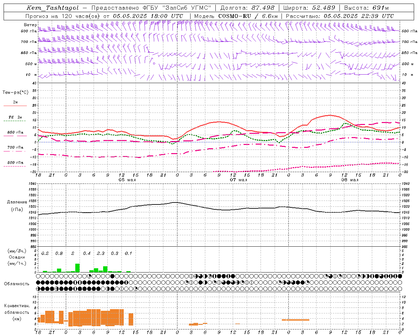Click the station name Kem_Tashtagol
This screenshot has height=335, width=419.
pyautogui.click(x=53, y=8)
